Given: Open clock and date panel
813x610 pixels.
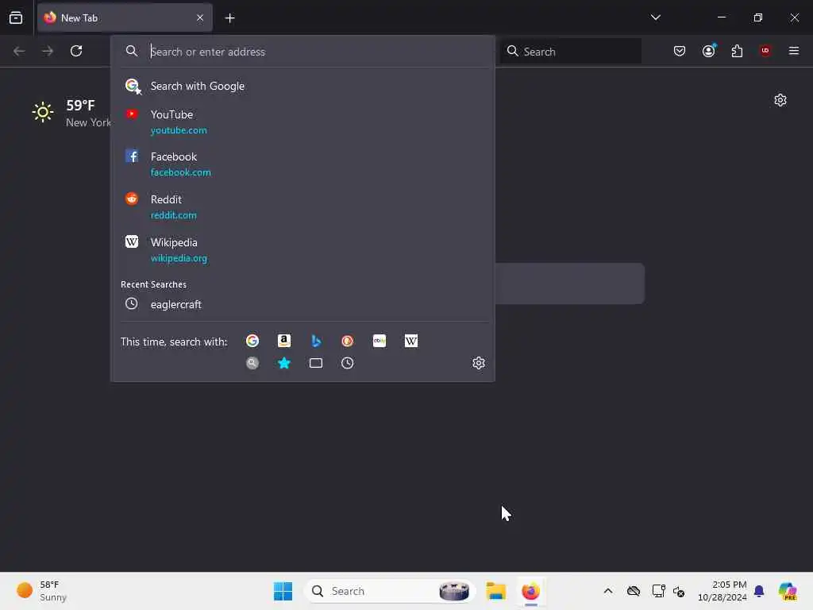Looking at the screenshot, I should click(722, 591).
